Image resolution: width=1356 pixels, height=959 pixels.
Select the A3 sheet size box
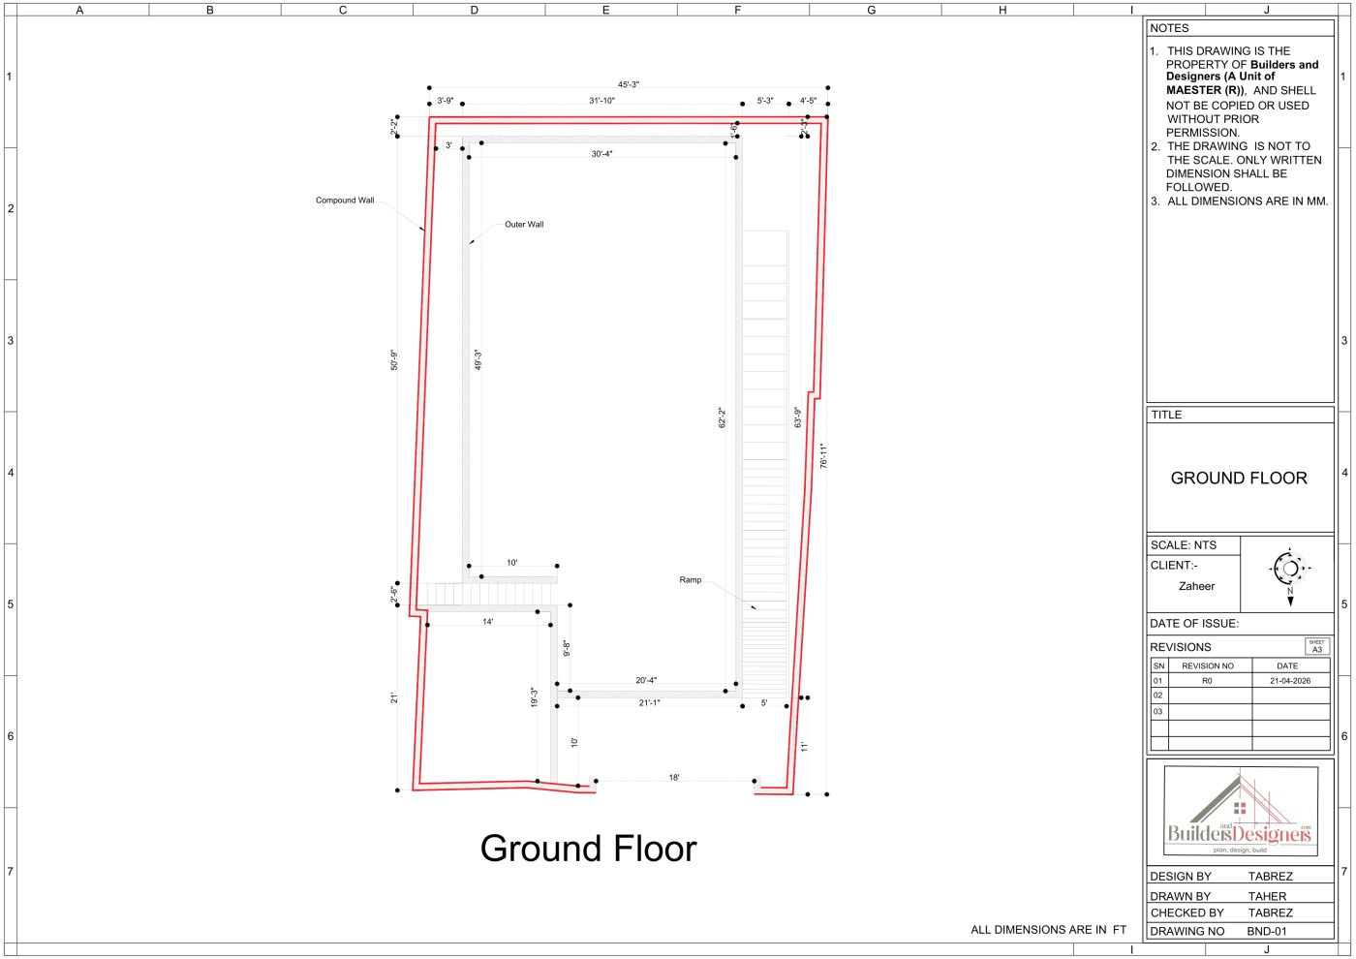pyautogui.click(x=1316, y=646)
